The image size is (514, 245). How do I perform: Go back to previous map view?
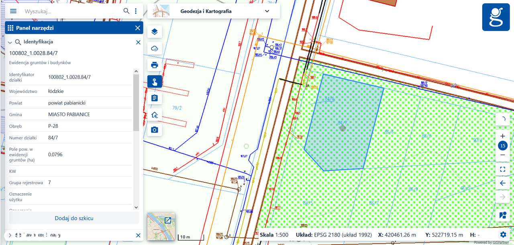[502, 183]
